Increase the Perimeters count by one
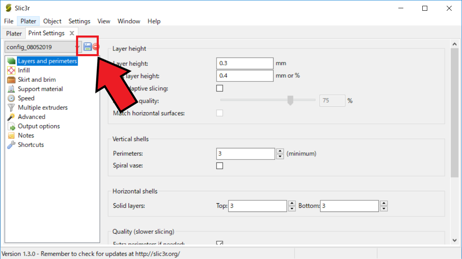462x259 pixels. (x=280, y=151)
